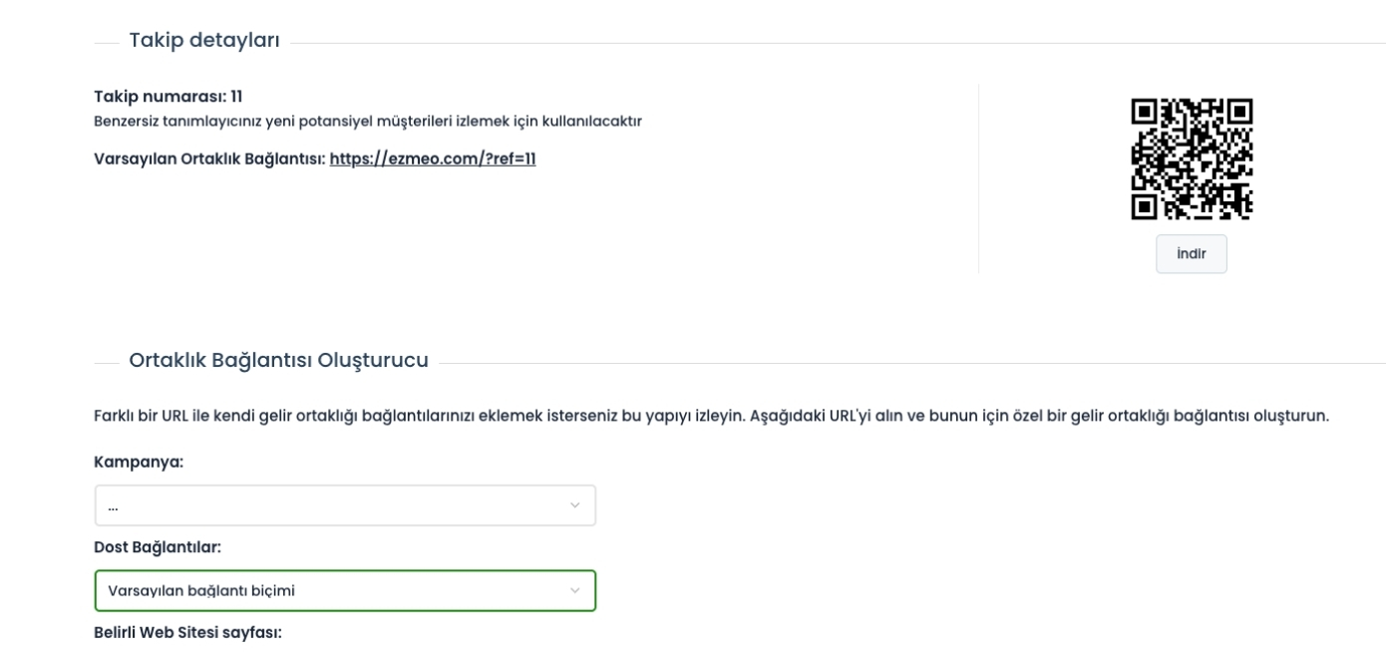Open the Kampanya dropdown
This screenshot has height=652, width=1386.
(345, 505)
